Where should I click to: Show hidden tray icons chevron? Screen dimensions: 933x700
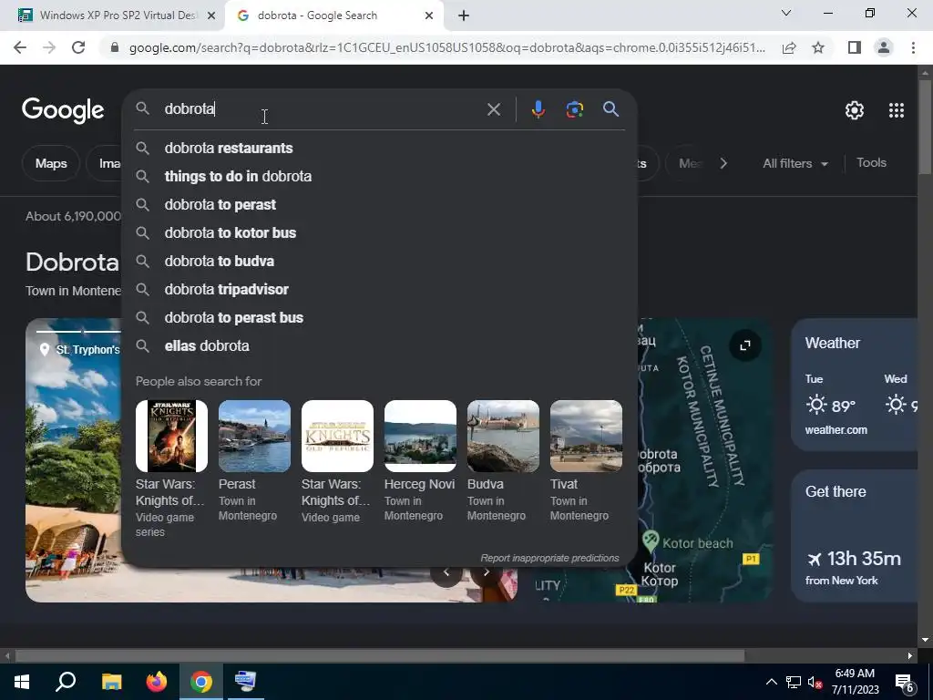coord(771,682)
